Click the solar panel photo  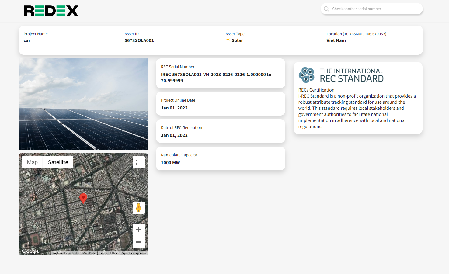[83, 104]
